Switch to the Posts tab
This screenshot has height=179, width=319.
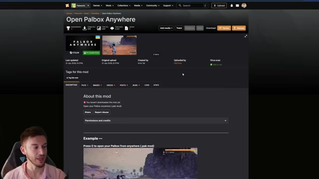(124, 85)
